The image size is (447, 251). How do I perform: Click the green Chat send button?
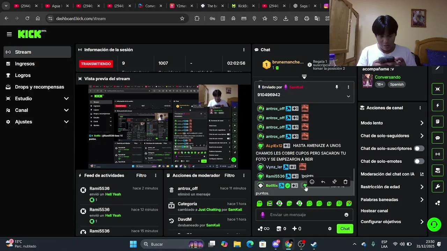[345, 229]
